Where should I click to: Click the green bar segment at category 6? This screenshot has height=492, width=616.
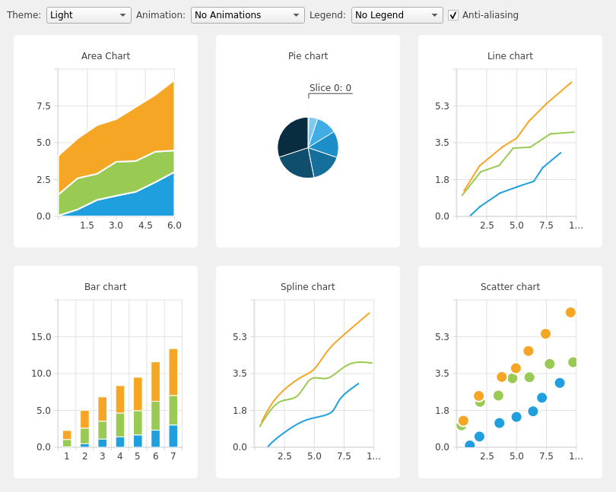click(156, 415)
